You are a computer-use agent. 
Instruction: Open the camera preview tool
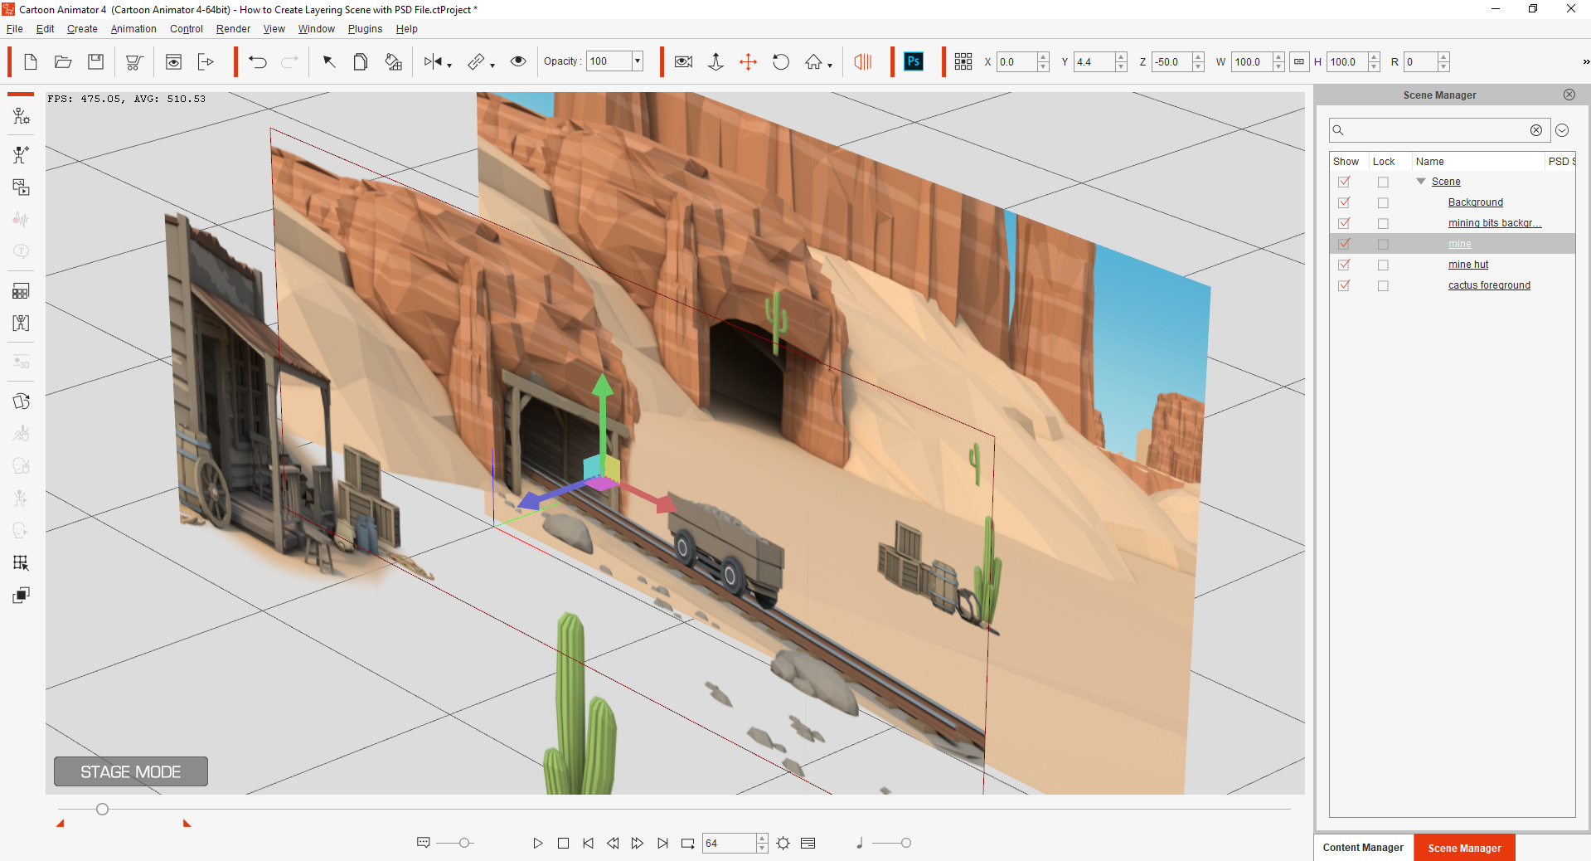click(x=683, y=62)
